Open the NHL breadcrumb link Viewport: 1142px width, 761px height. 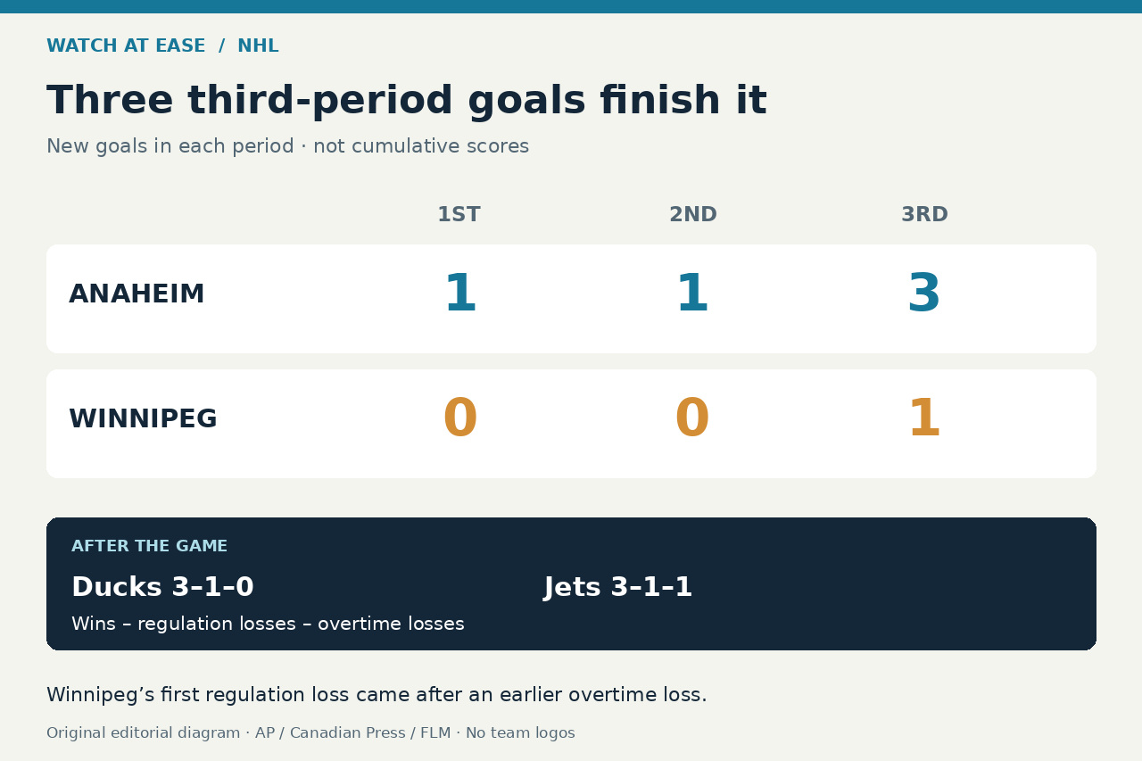pos(258,45)
